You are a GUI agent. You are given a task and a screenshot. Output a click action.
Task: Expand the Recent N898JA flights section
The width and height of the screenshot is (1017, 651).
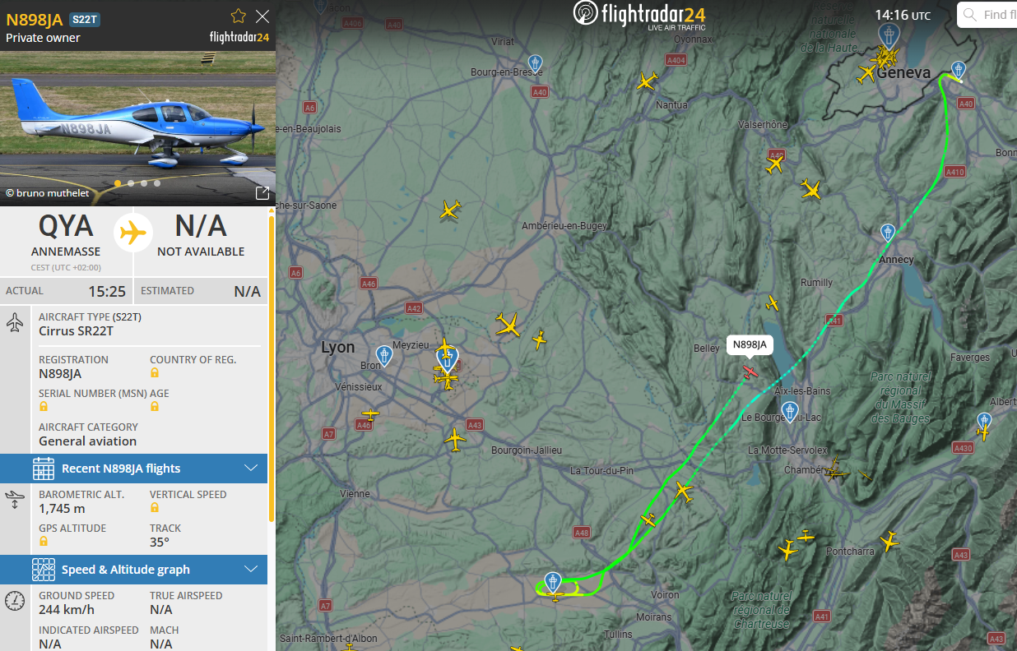(134, 469)
